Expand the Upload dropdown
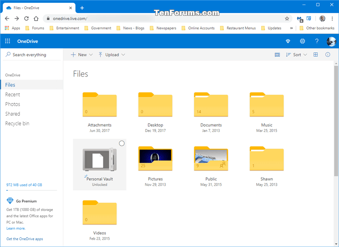 (x=112, y=55)
